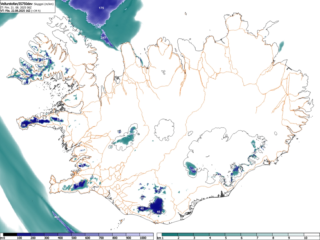The image size is (320, 240).
Task: Click the 10 tick label on km scale
Action: (x=305, y=238)
